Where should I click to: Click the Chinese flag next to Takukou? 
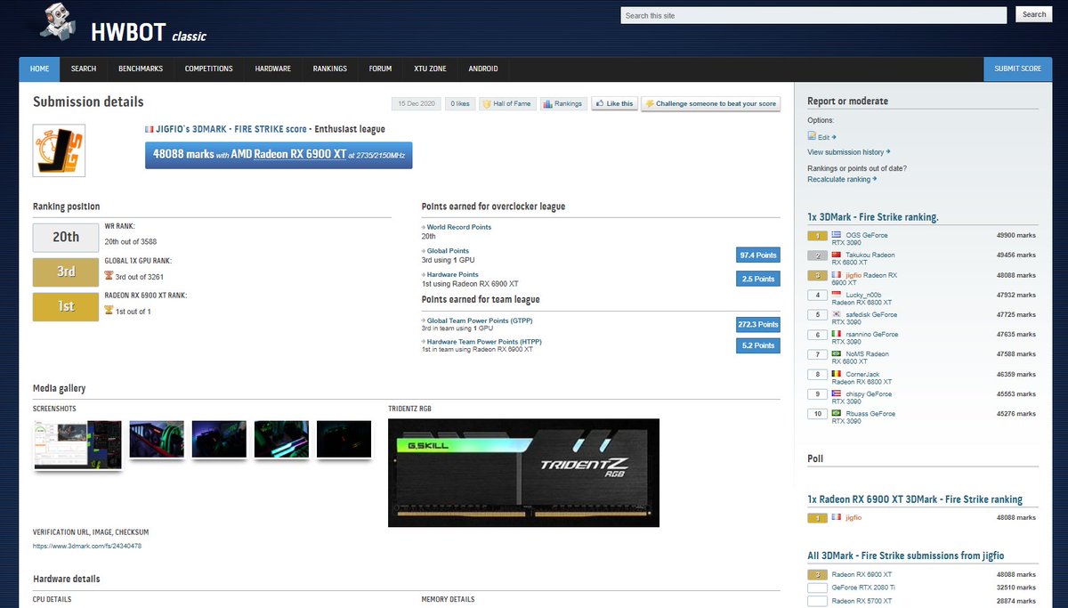tap(836, 255)
